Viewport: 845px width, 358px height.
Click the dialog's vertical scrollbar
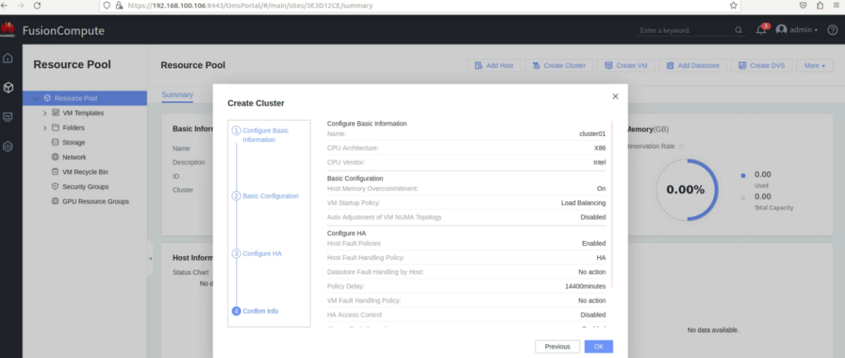click(611, 203)
